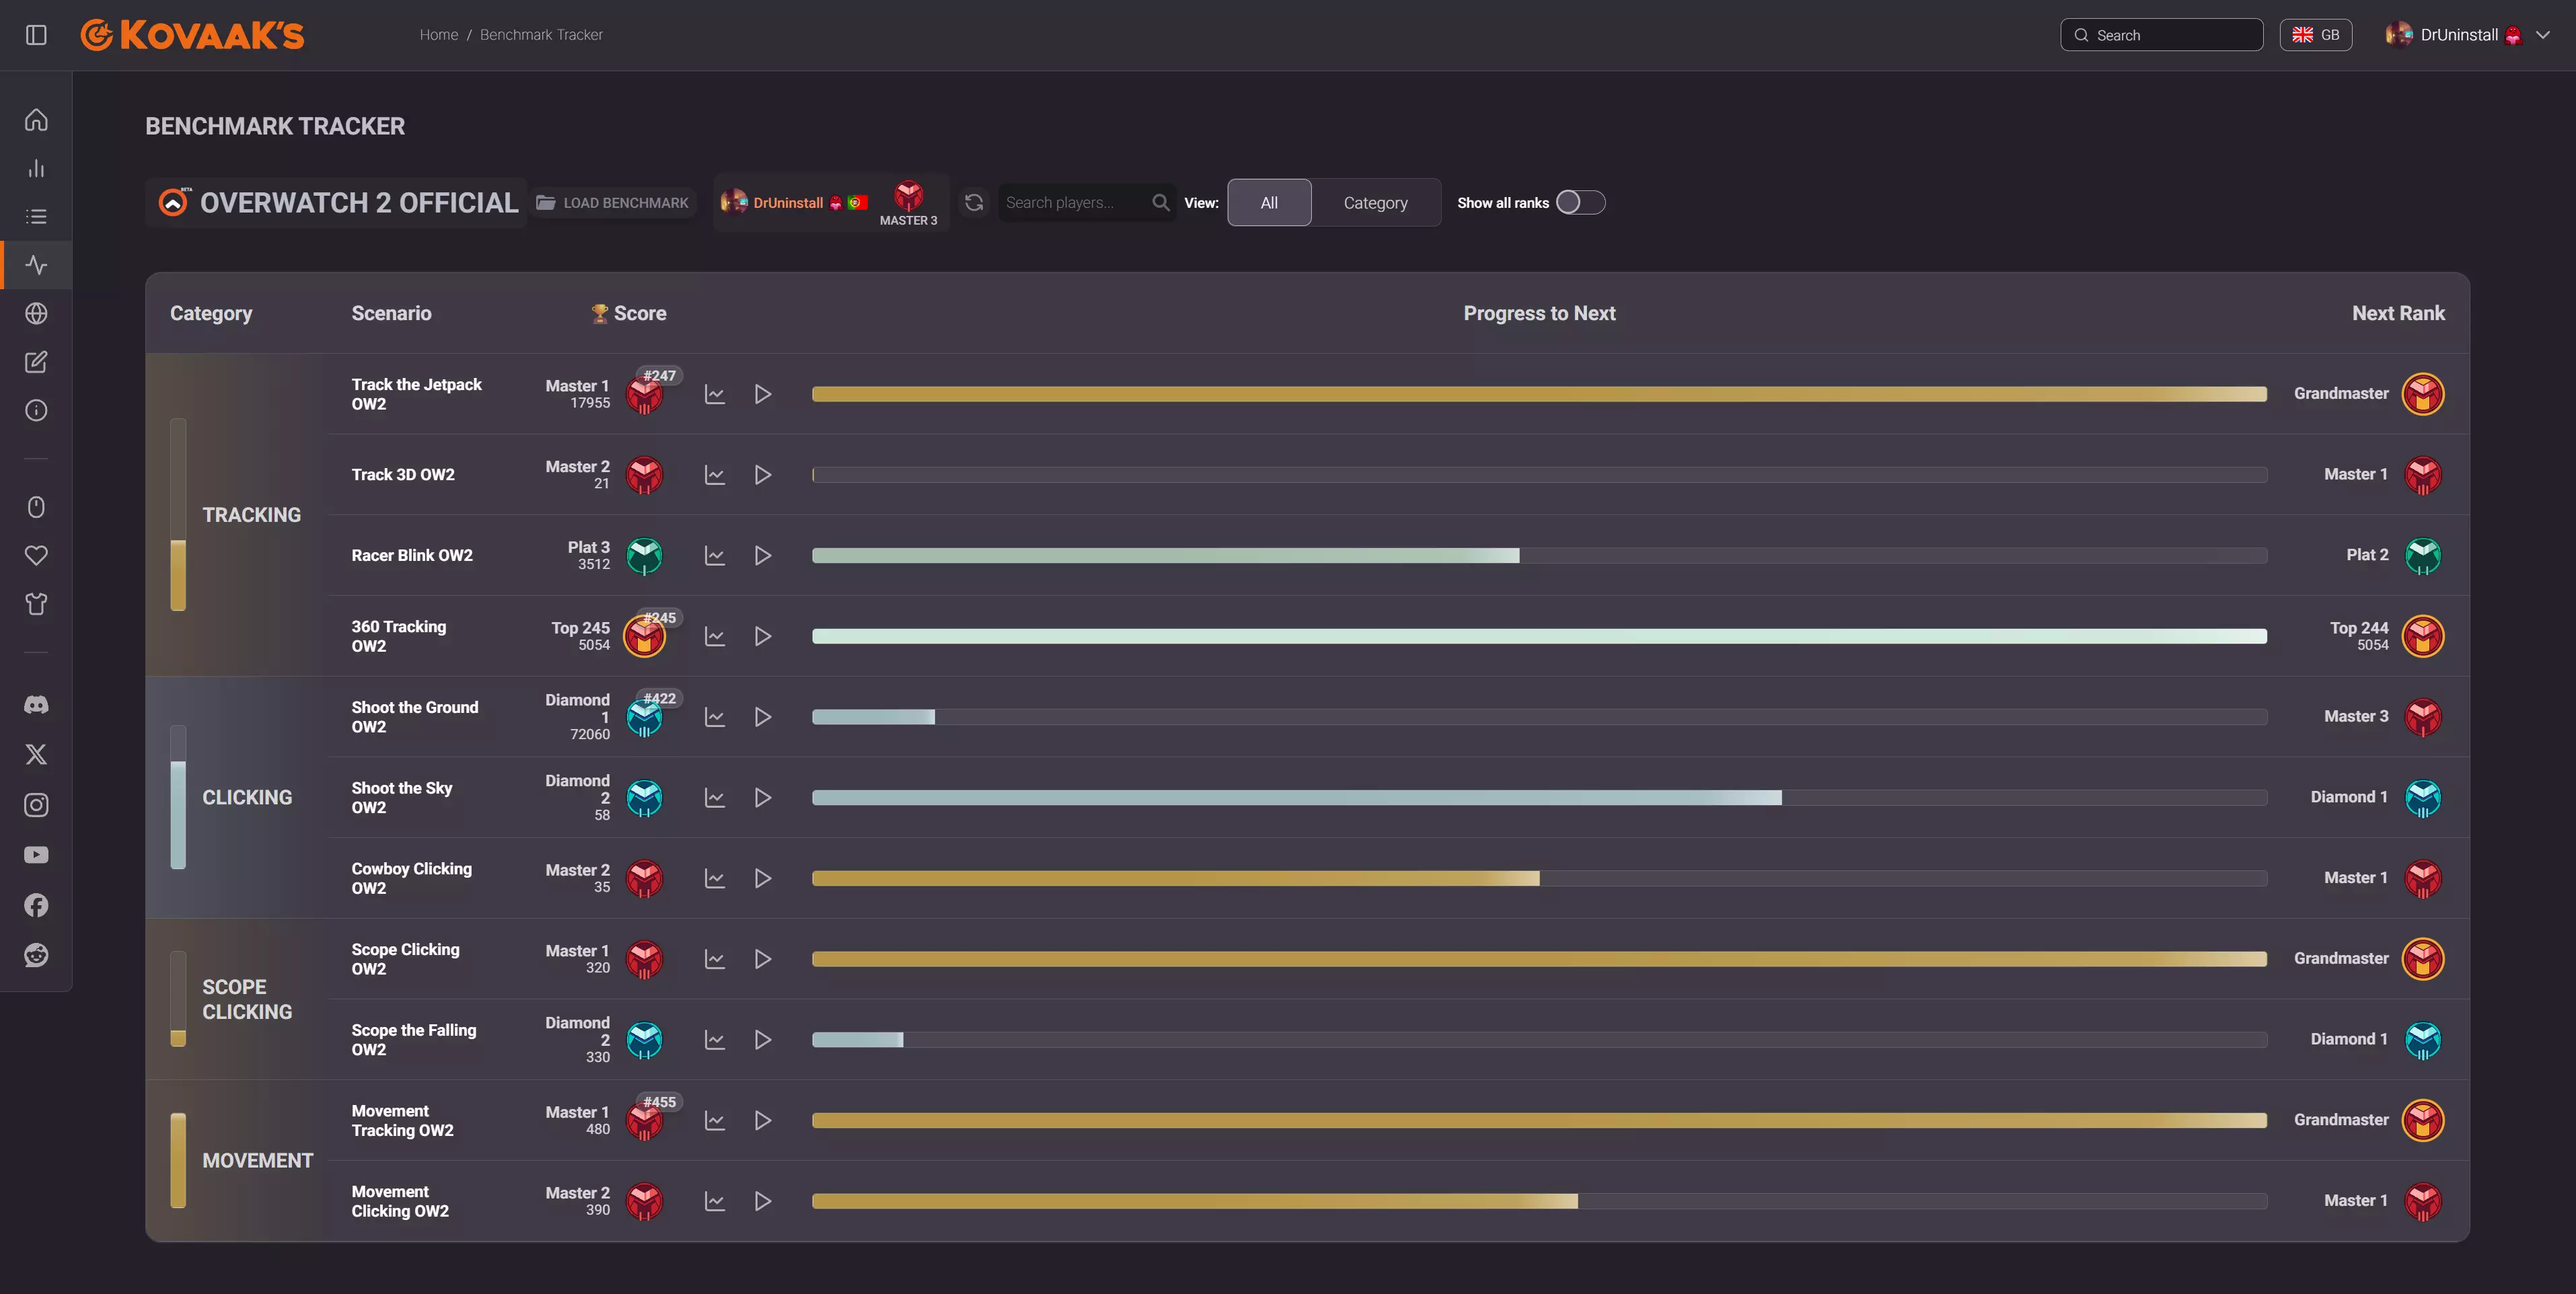2576x1294 pixels.
Task: Select the All view tab
Action: (x=1268, y=203)
